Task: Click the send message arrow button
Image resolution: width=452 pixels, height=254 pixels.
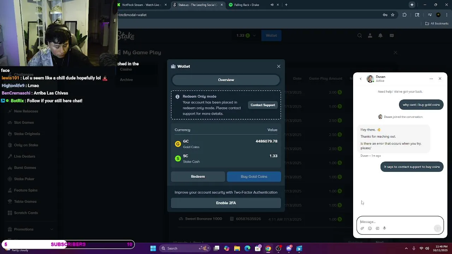Action: click(438, 228)
